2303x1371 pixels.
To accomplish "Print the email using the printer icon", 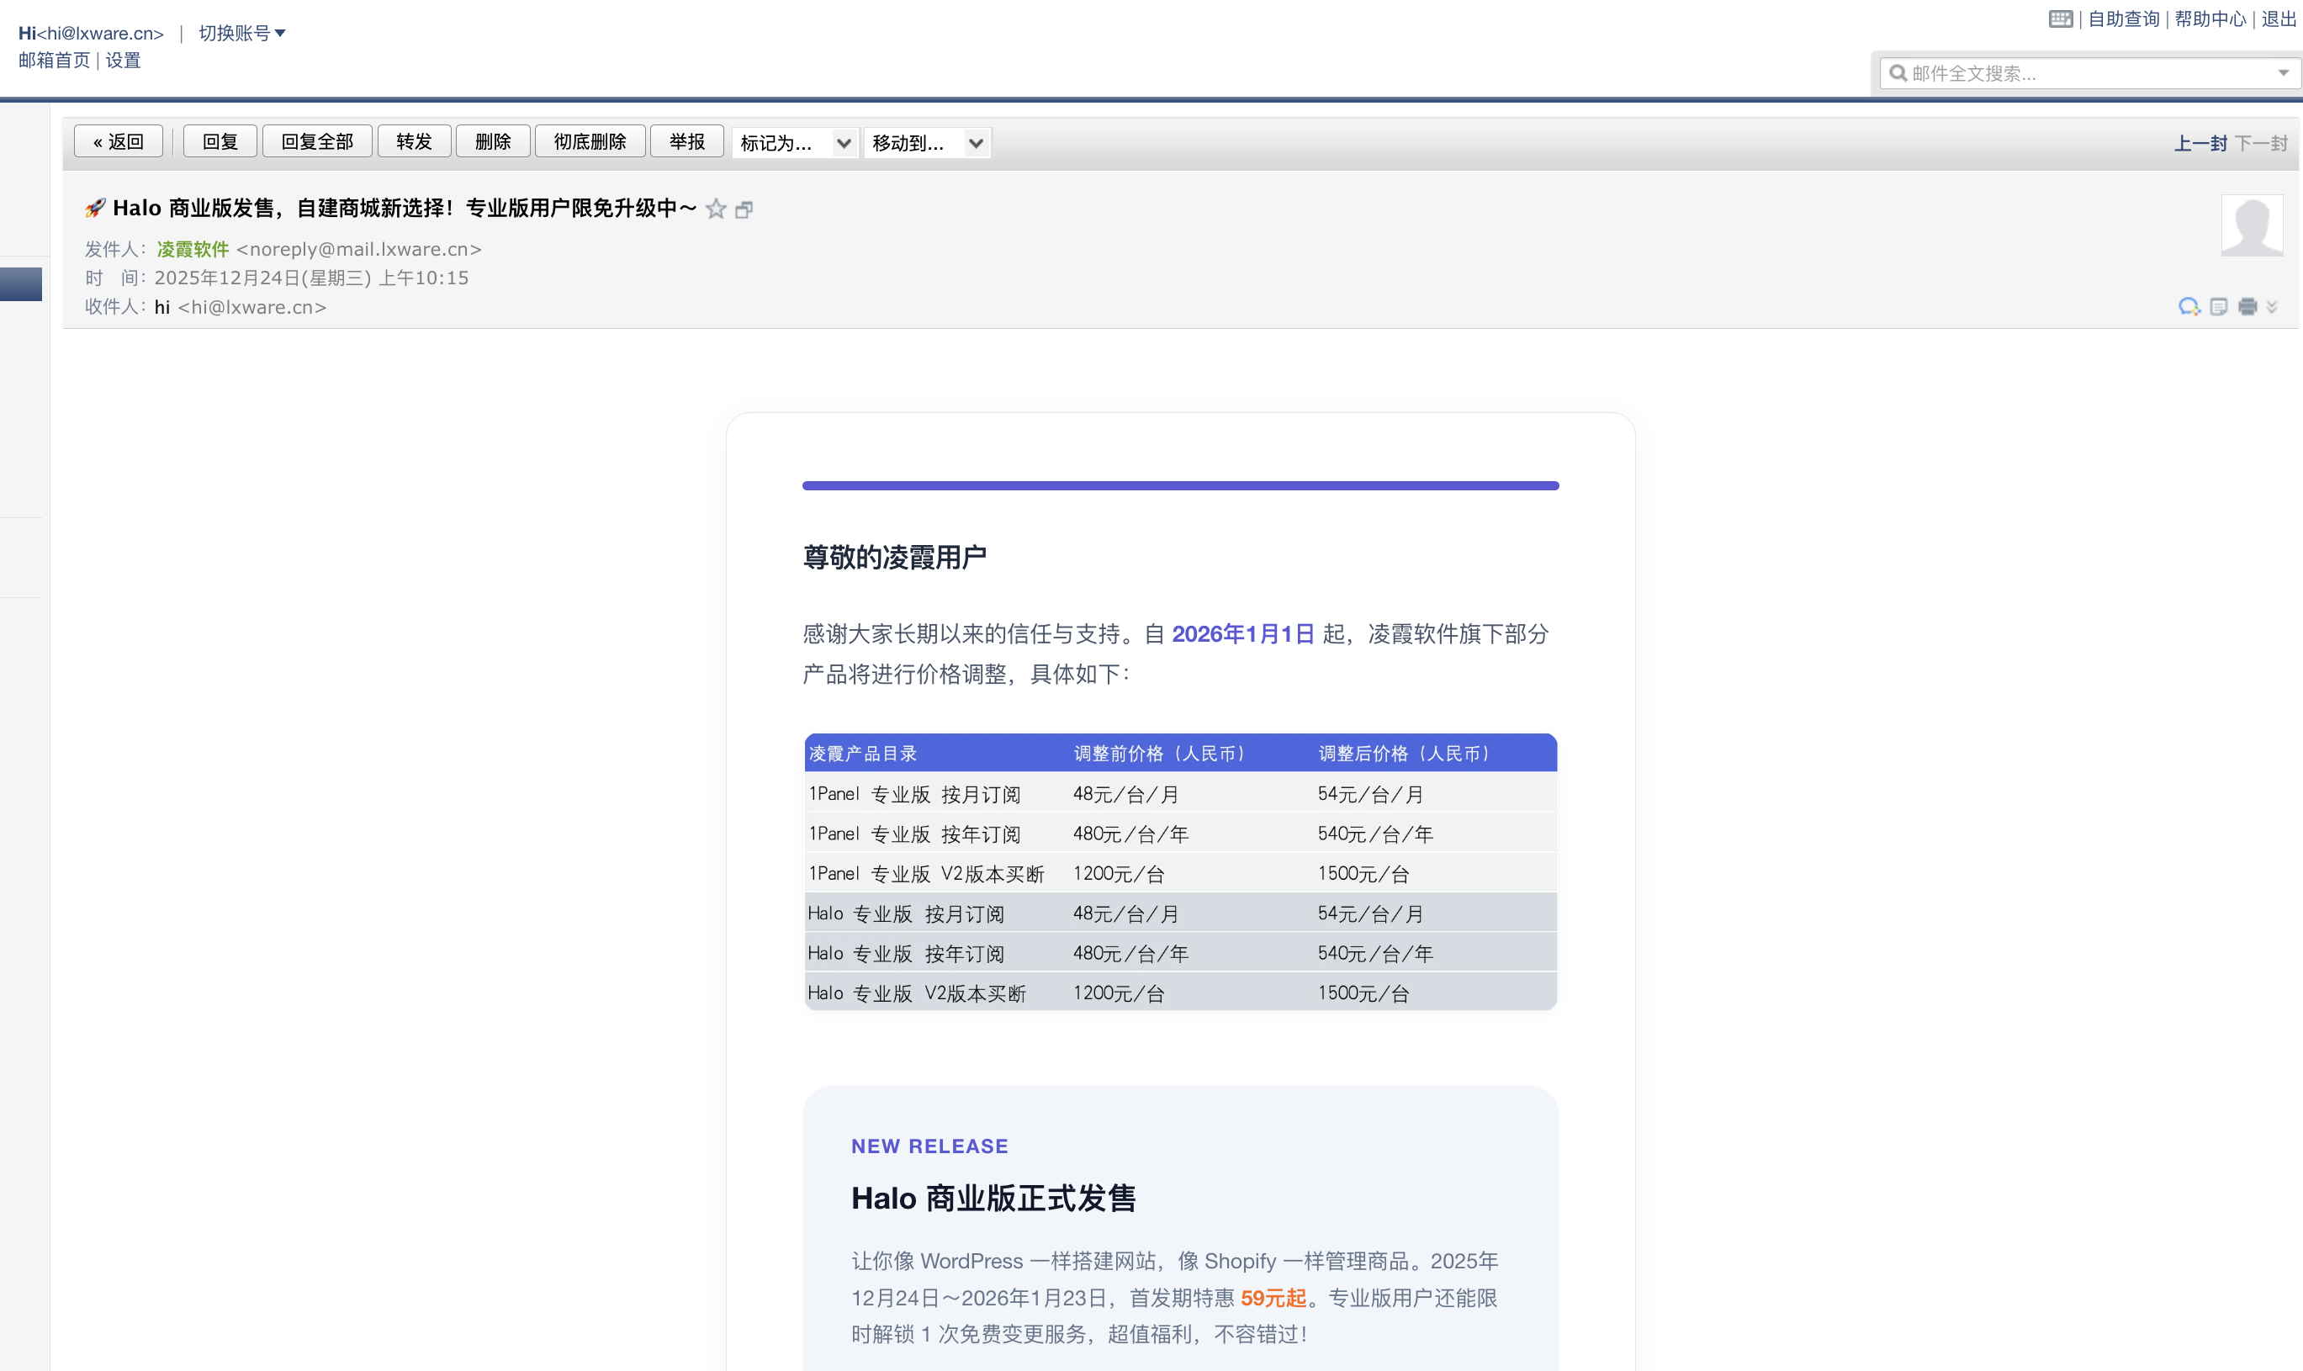I will [2247, 307].
